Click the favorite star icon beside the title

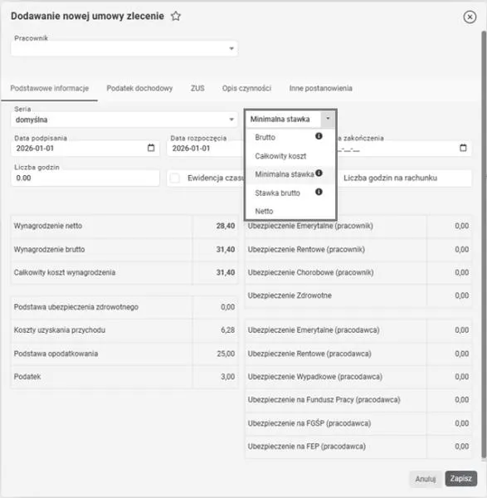176,16
